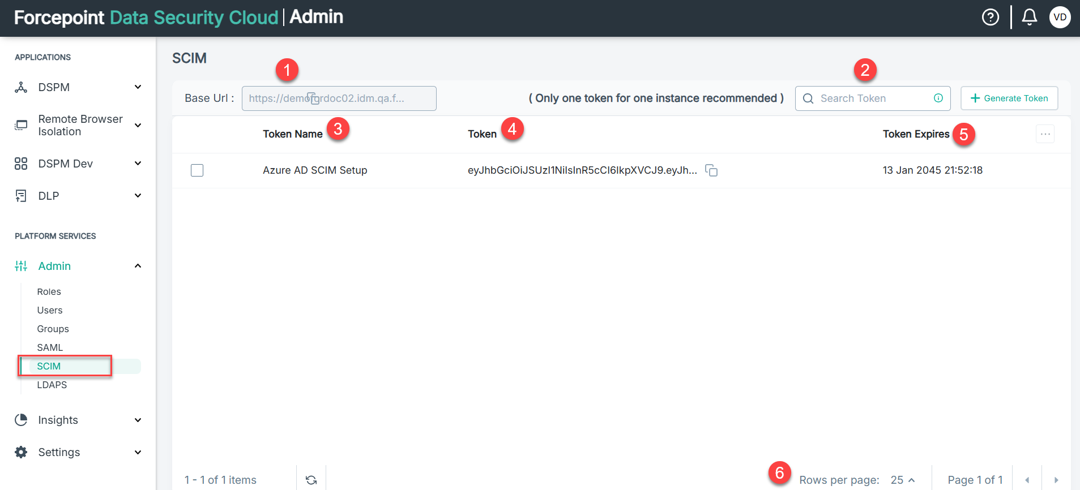Open the help question mark icon

(x=990, y=18)
